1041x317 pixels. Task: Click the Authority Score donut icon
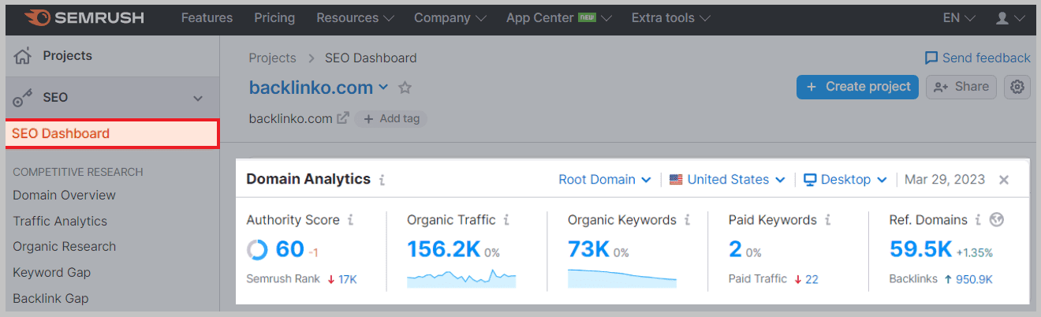(x=257, y=250)
